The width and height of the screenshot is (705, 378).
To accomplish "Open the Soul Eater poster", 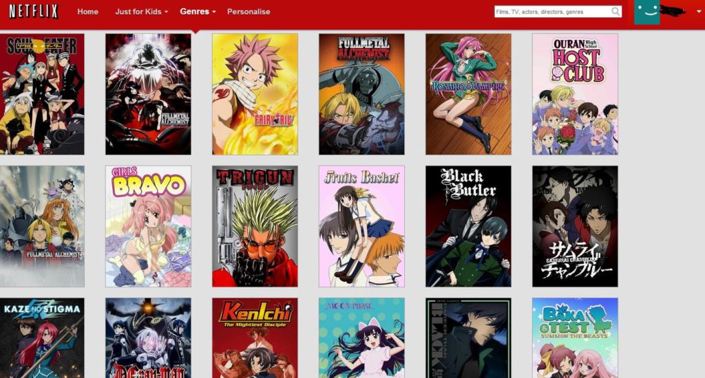I will coord(42,94).
